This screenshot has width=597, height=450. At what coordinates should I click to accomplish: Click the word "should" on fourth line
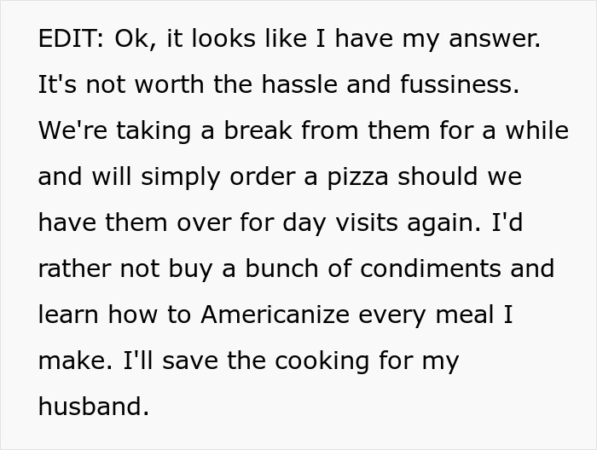pyautogui.click(x=438, y=176)
